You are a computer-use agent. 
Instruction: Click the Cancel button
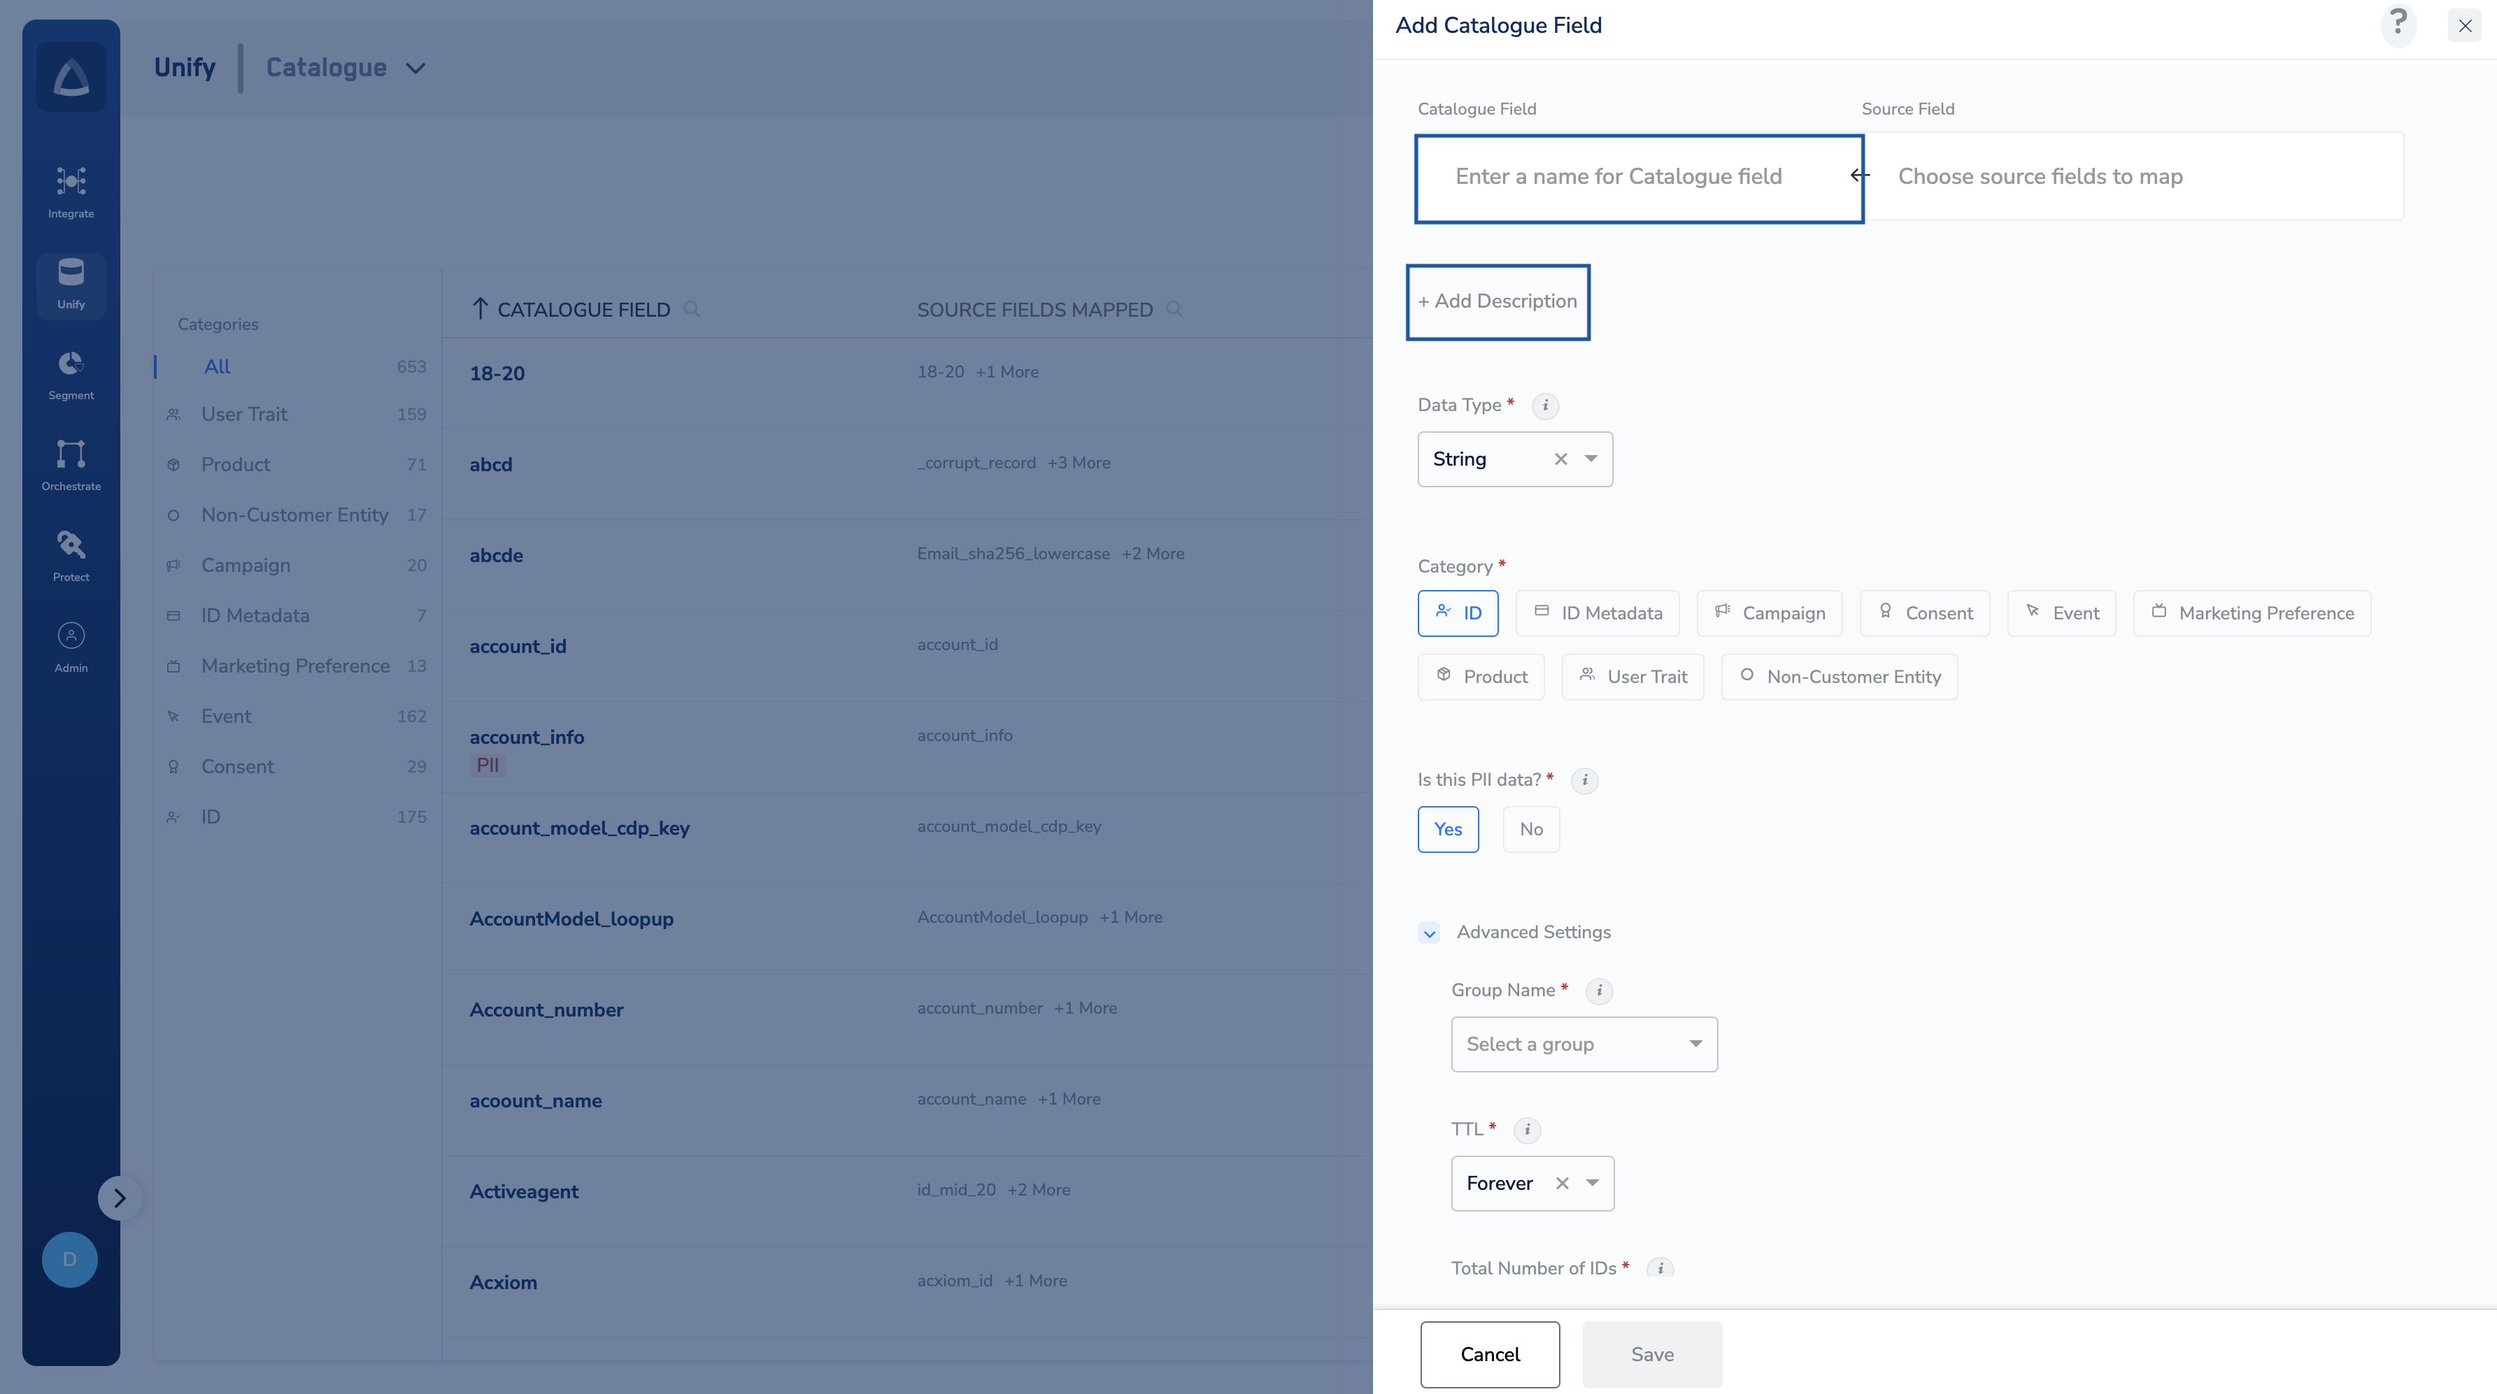[1490, 1354]
